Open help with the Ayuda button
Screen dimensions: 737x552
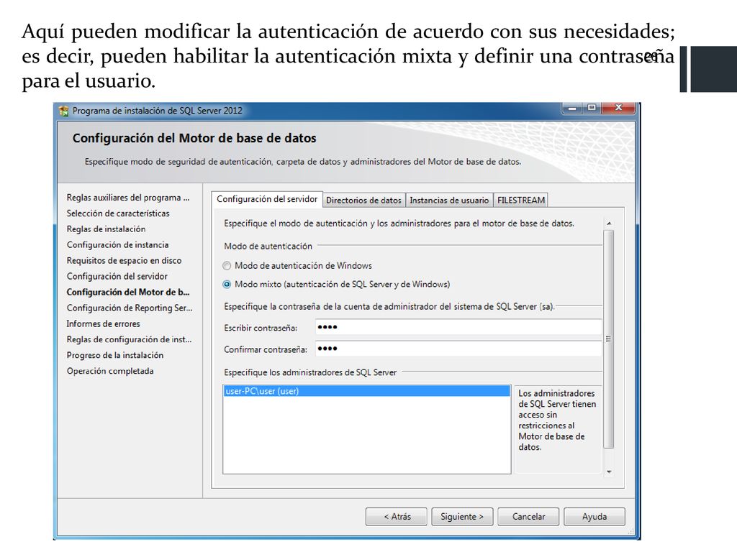594,517
